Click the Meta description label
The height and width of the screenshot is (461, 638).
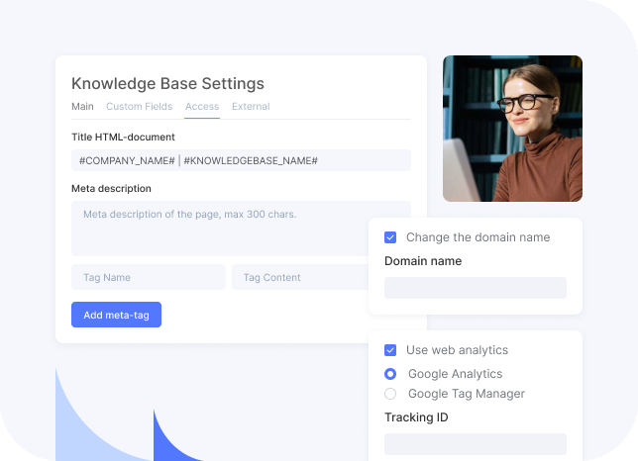coord(111,189)
